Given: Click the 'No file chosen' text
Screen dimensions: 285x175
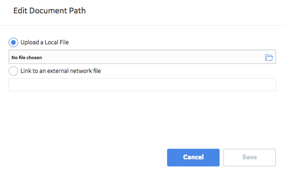Looking at the screenshot, I should pos(27,58).
